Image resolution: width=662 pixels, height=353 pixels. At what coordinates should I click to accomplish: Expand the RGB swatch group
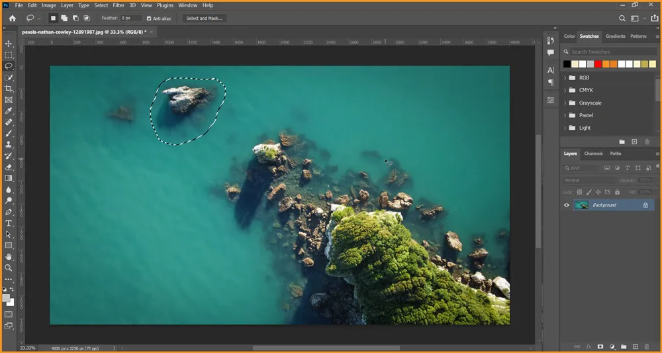pos(565,77)
